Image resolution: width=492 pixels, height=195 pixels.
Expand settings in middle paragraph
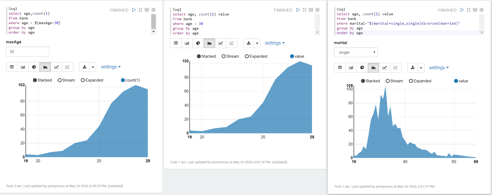(275, 43)
